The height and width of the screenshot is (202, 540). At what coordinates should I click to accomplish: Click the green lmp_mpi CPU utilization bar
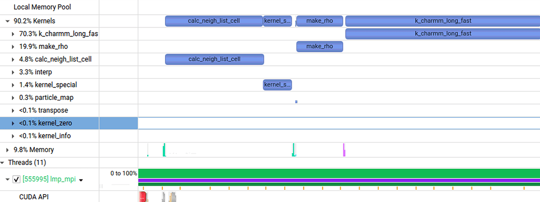[339, 173]
